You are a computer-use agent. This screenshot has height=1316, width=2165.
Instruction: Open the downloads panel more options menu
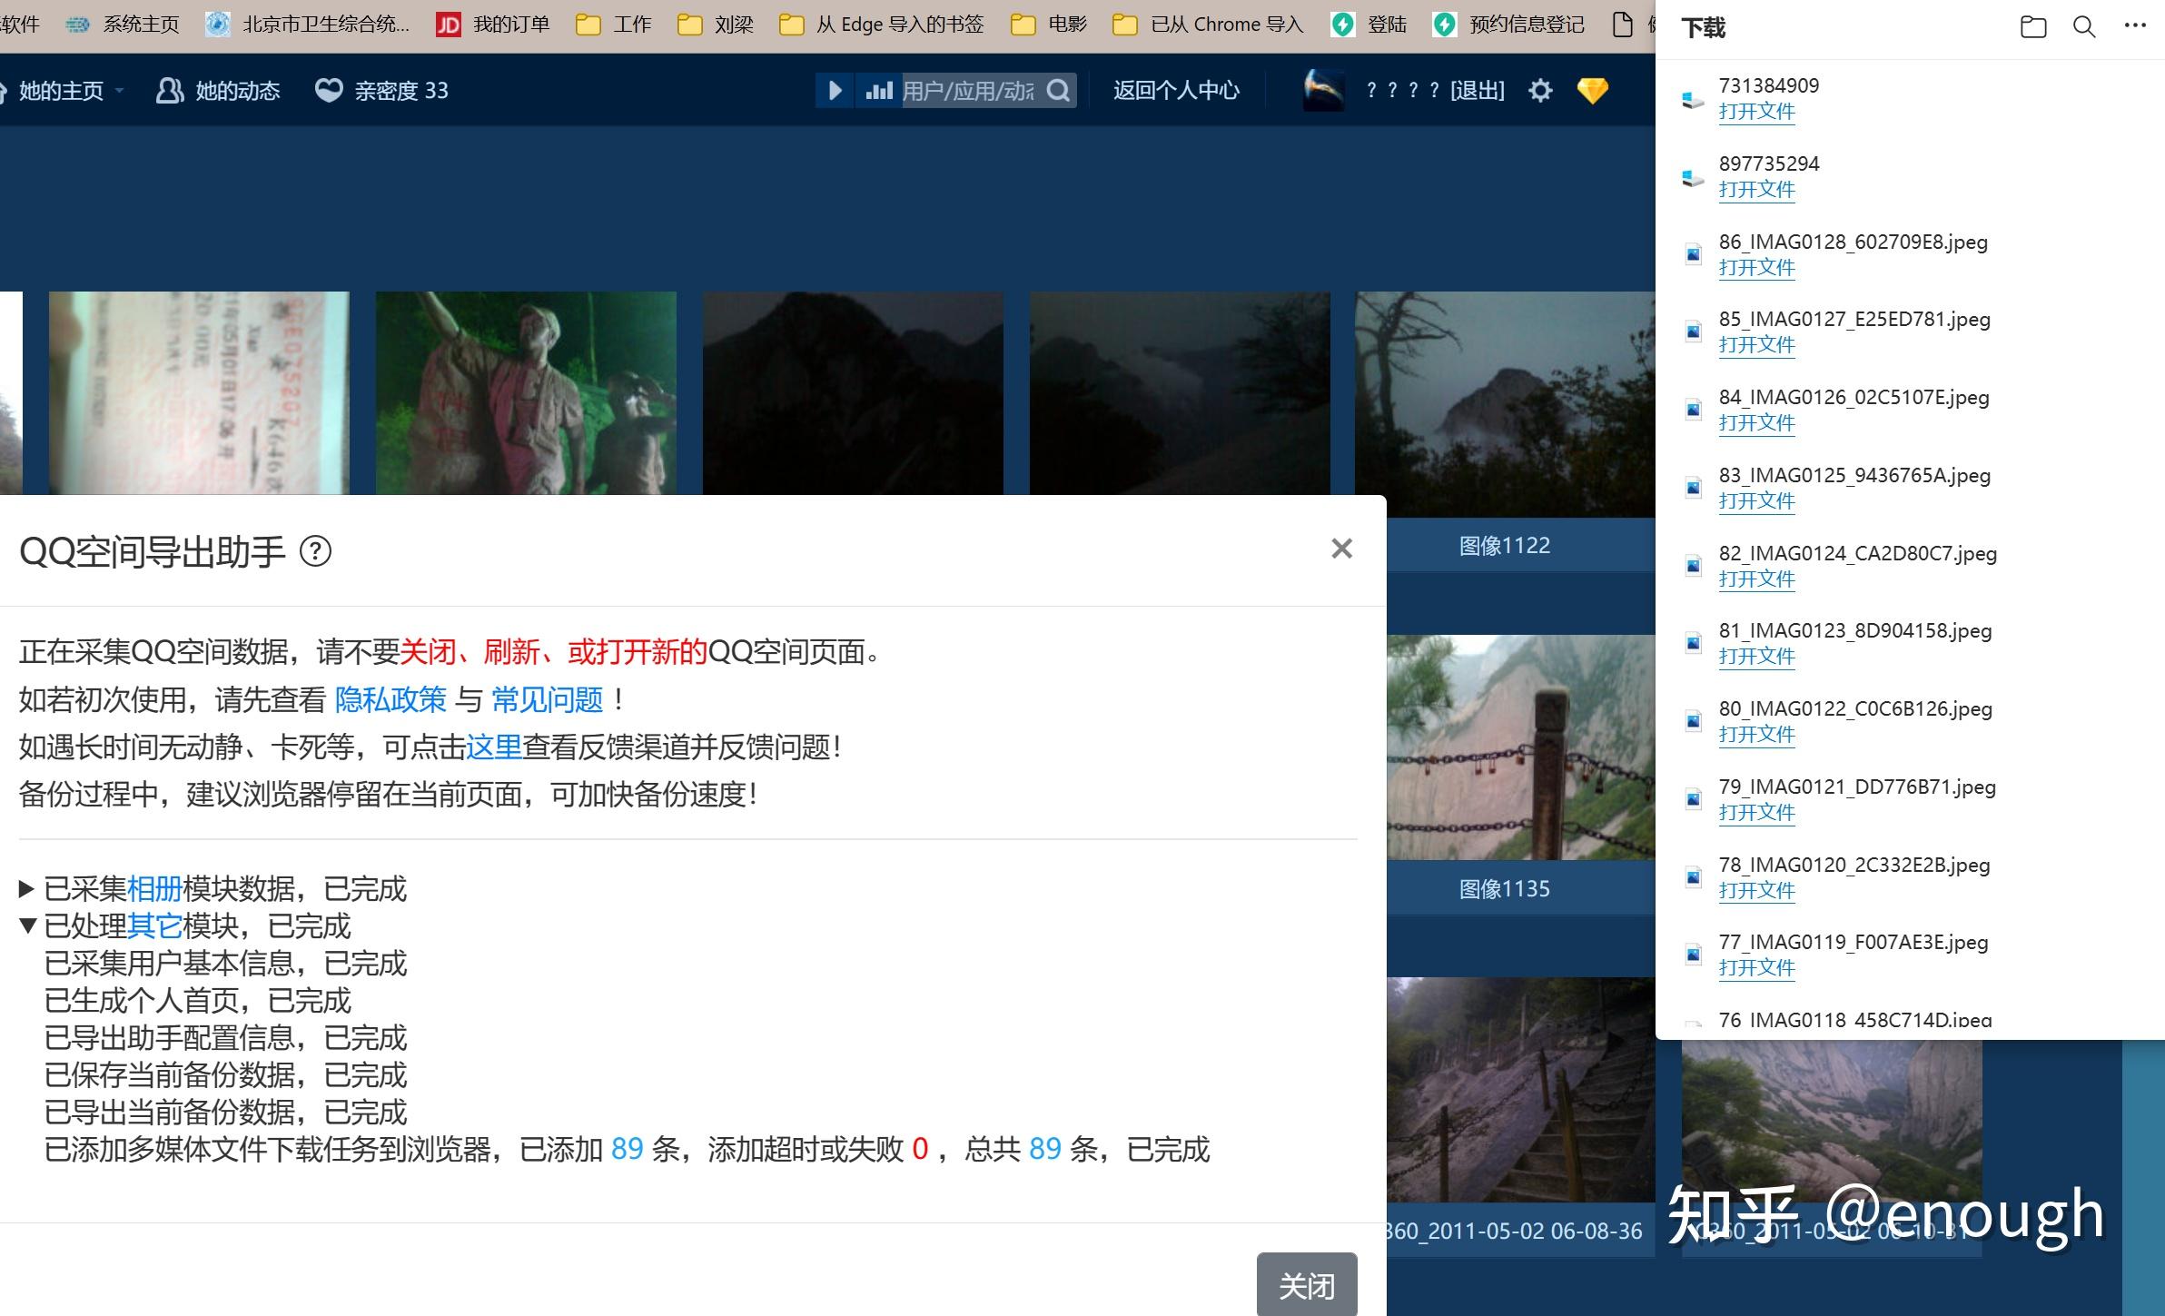click(x=2135, y=25)
